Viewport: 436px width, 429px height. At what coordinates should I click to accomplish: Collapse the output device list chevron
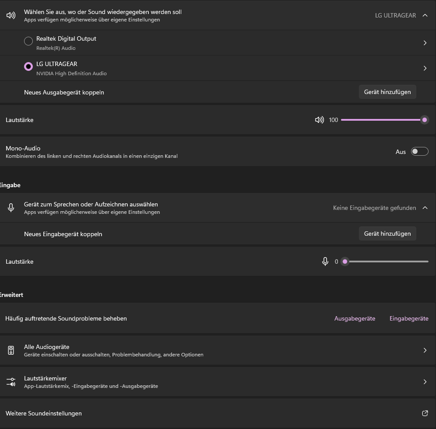point(425,15)
